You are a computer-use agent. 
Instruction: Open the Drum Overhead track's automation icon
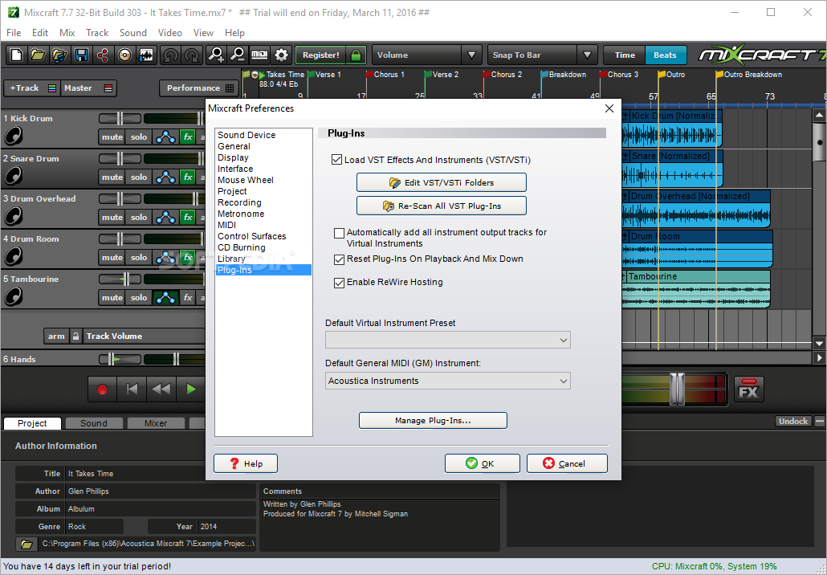[165, 218]
